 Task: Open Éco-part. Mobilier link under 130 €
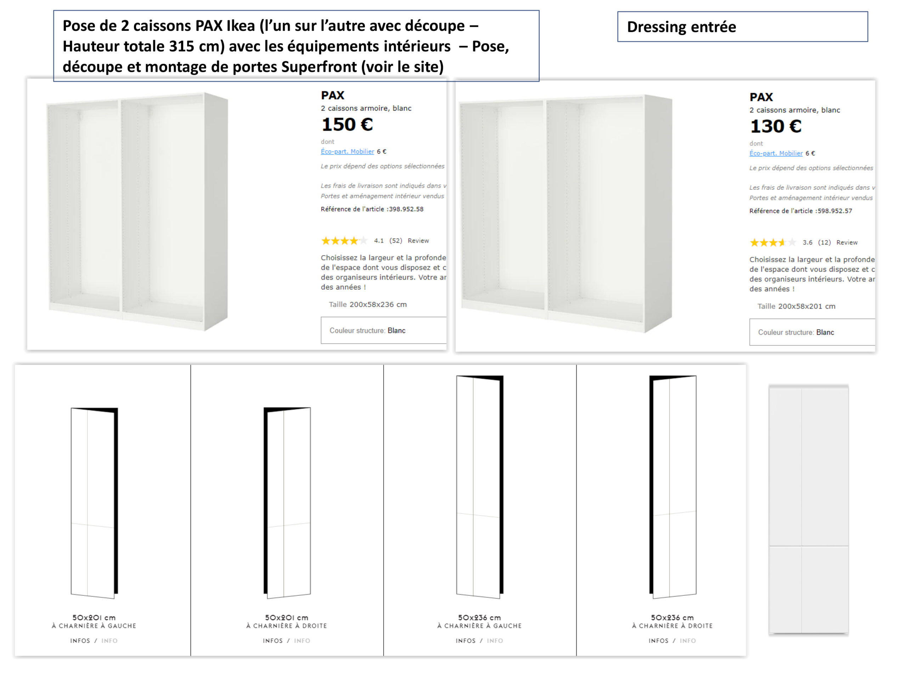776,153
